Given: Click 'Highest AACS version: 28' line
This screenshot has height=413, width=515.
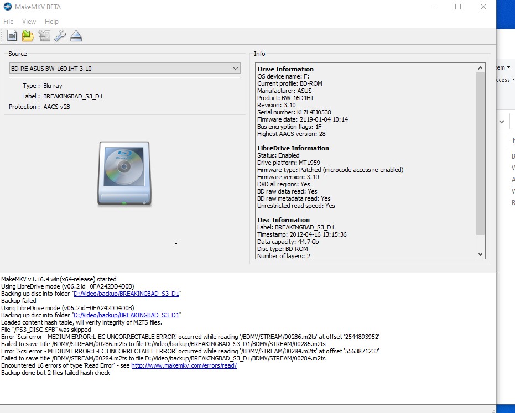Looking at the screenshot, I should point(292,134).
